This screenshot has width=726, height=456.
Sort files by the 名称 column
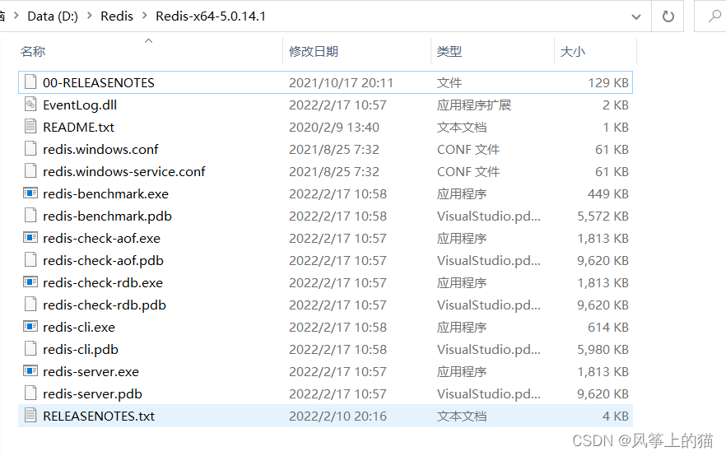pos(32,51)
